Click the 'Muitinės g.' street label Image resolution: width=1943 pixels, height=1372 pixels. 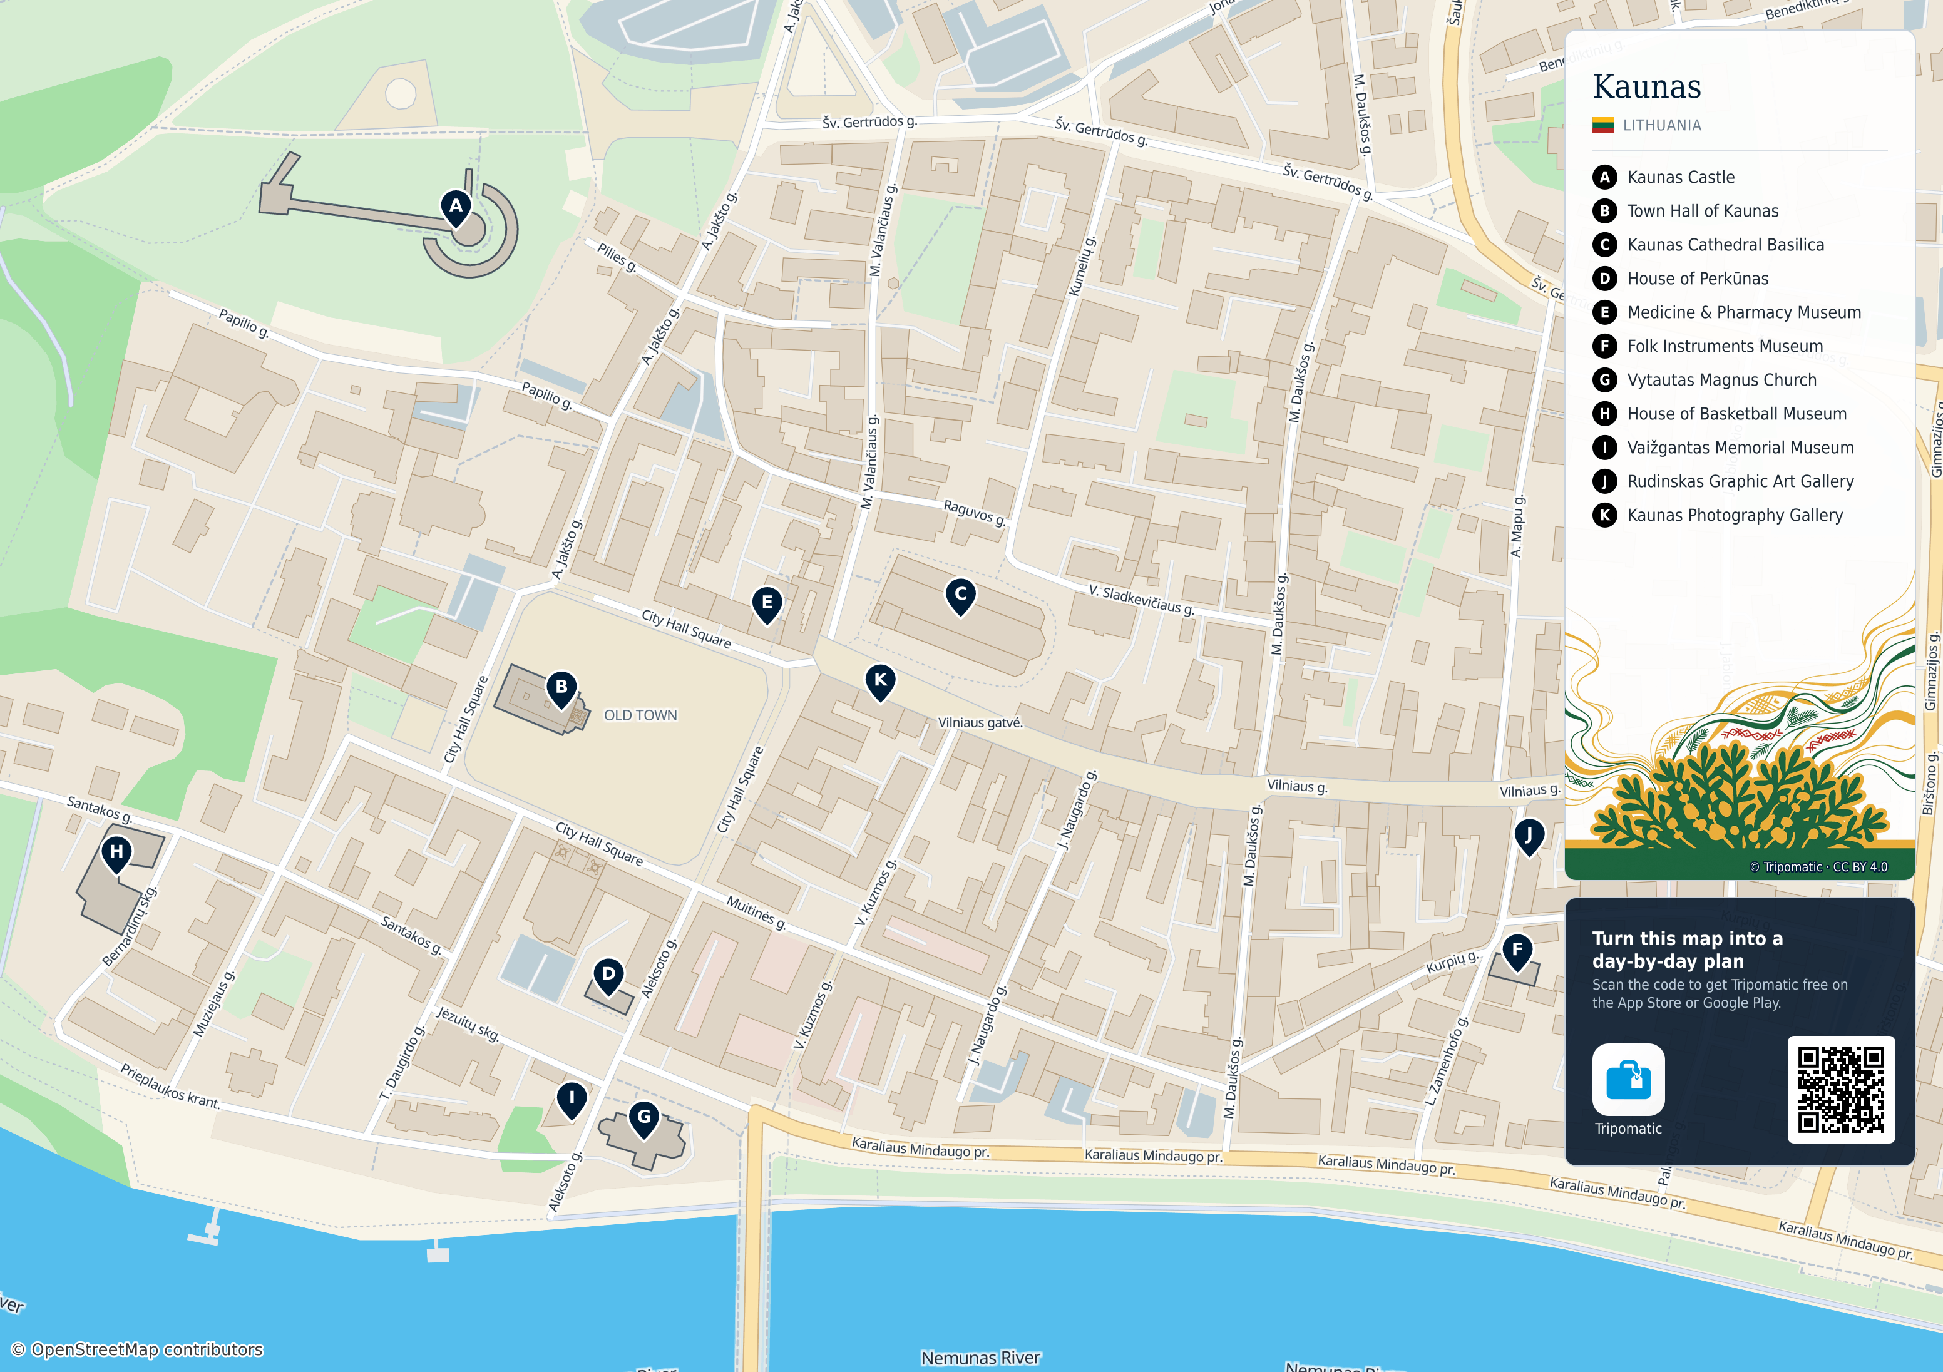coord(757,913)
